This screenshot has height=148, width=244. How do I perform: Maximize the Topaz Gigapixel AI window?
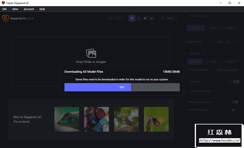[x=230, y=3]
